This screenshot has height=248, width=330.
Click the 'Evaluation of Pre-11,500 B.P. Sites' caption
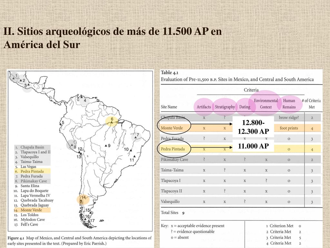(237, 79)
